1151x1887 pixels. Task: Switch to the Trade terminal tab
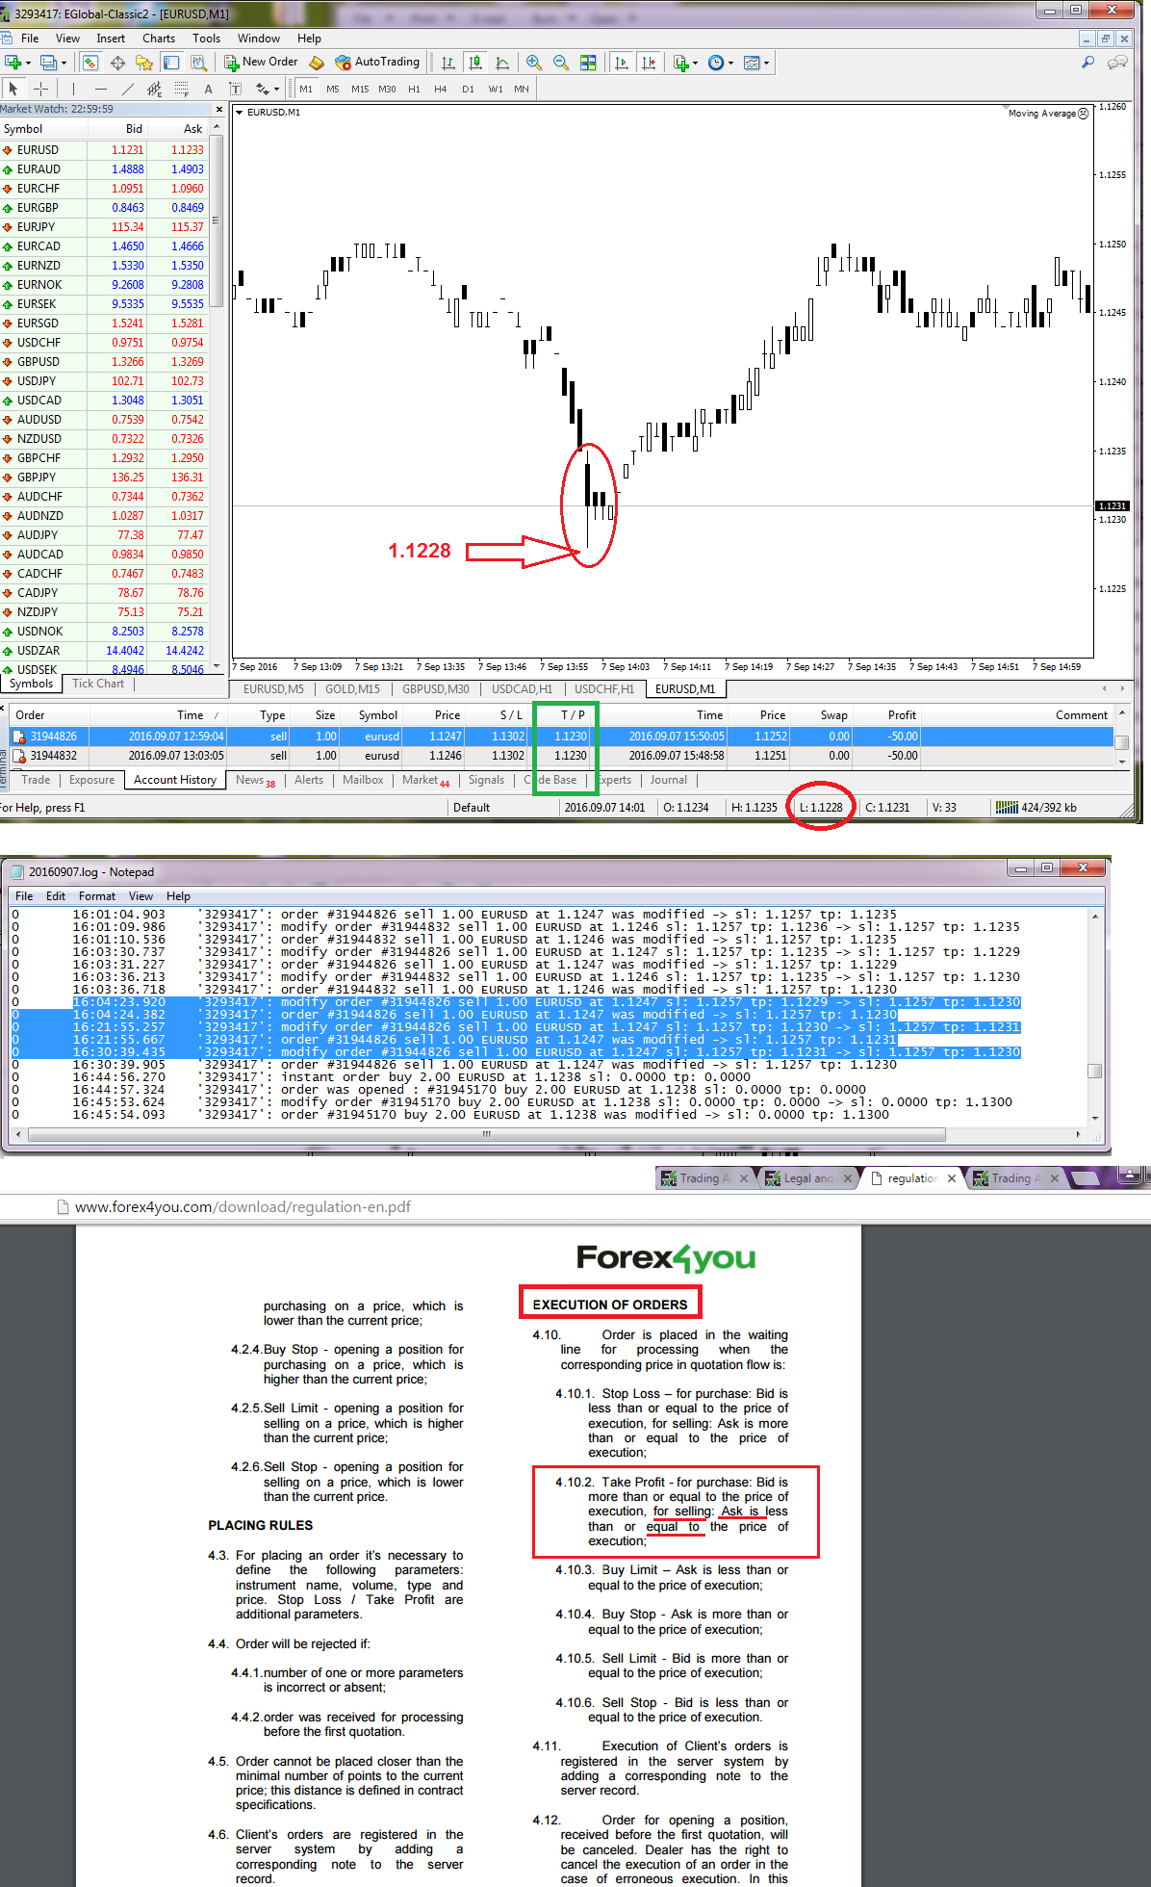click(x=36, y=780)
